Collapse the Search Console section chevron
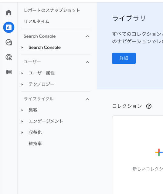The height and width of the screenshot is (194, 163). pyautogui.click(x=87, y=36)
